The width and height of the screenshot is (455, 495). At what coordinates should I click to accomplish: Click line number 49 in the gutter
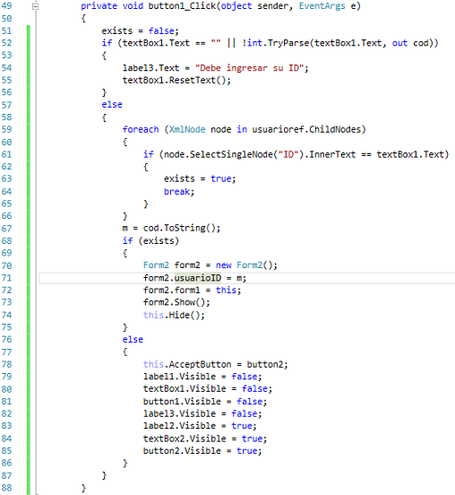tap(6, 6)
